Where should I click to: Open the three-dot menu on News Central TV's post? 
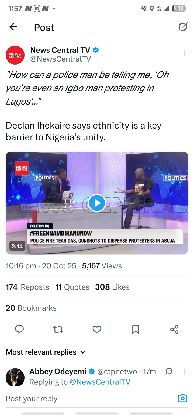pyautogui.click(x=184, y=53)
